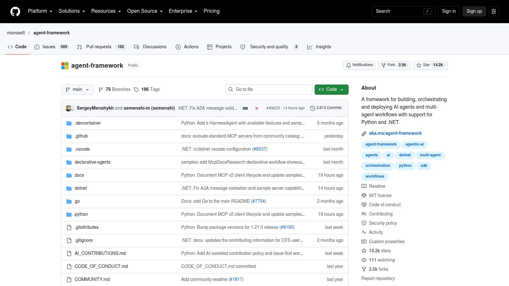Screen dimensions: 509x286
Task: Switch to the Issues tab
Action: pos(52,47)
